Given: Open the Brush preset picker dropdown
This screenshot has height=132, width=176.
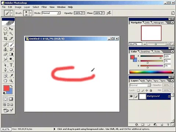Looking at the screenshot, I should (30, 13).
